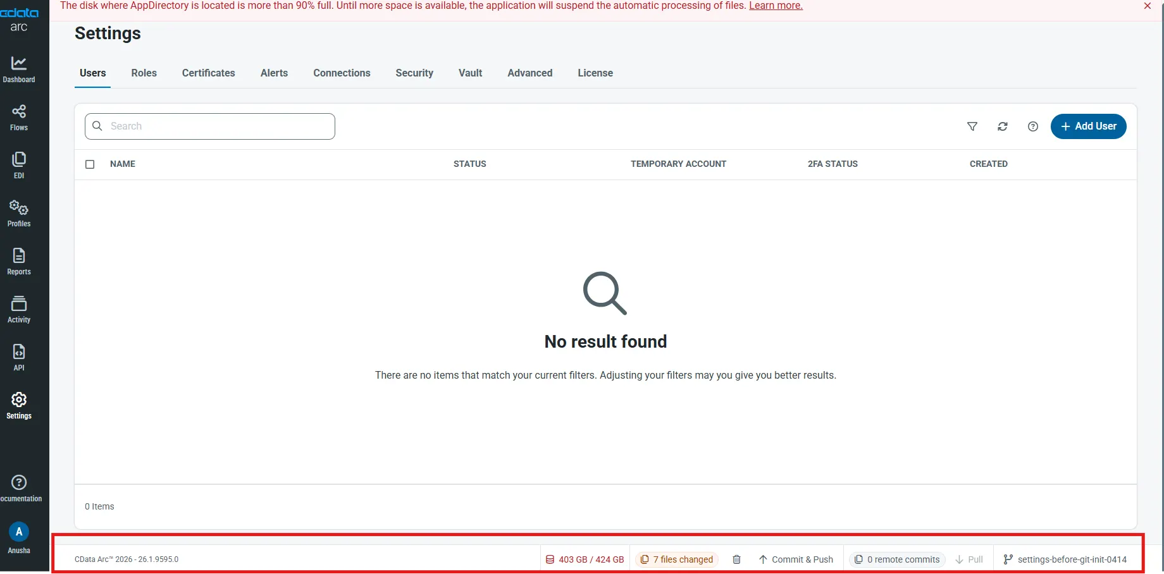1164x574 pixels.
Task: Sort by the STATUS column header
Action: click(470, 164)
